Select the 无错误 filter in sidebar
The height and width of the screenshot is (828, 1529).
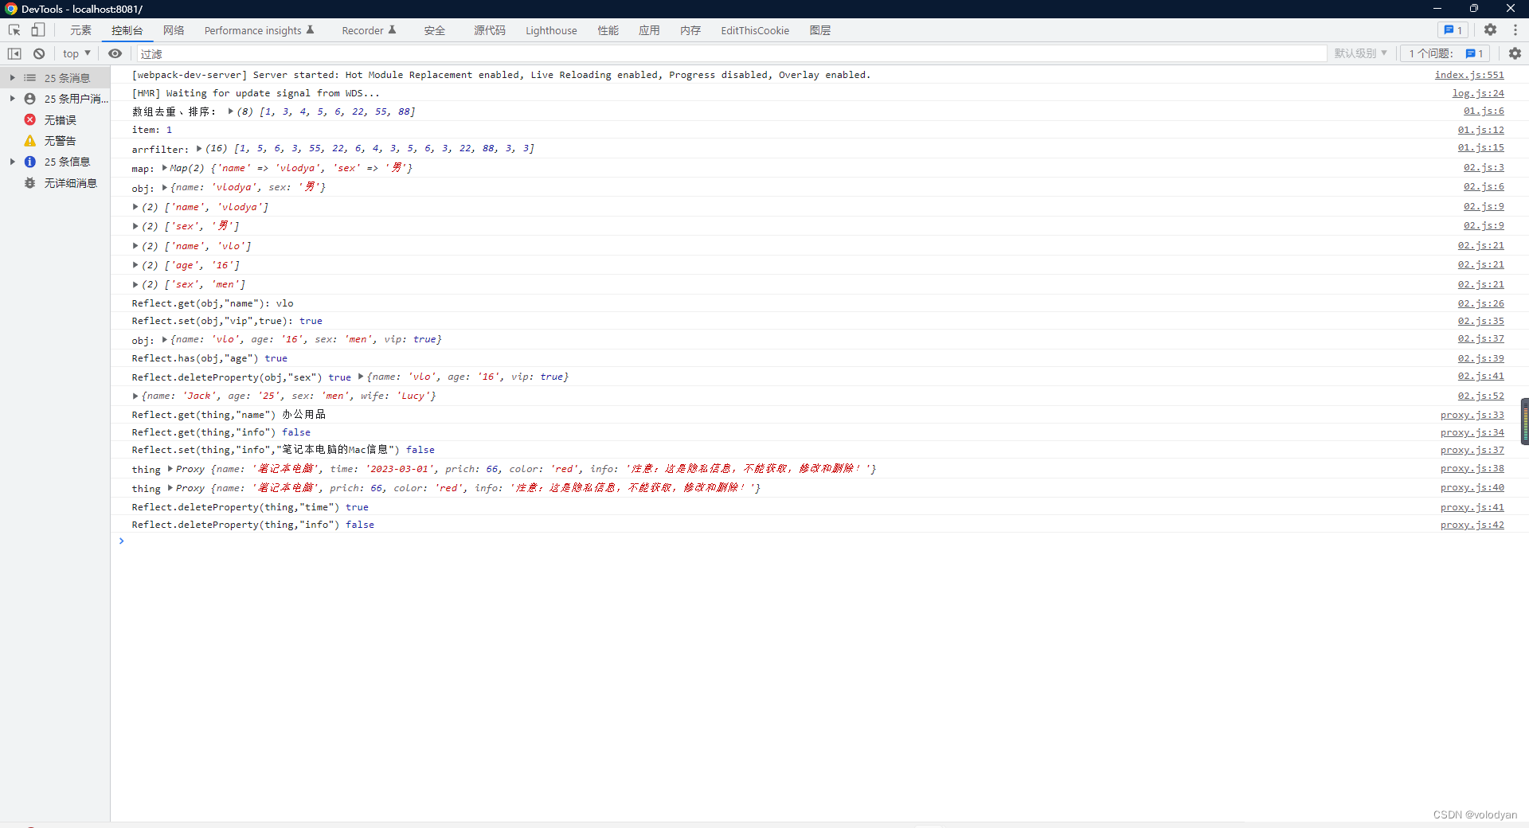click(60, 119)
